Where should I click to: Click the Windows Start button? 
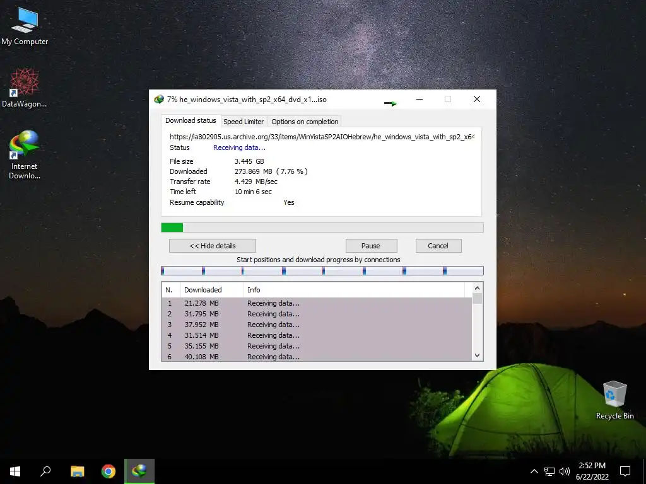(15, 471)
